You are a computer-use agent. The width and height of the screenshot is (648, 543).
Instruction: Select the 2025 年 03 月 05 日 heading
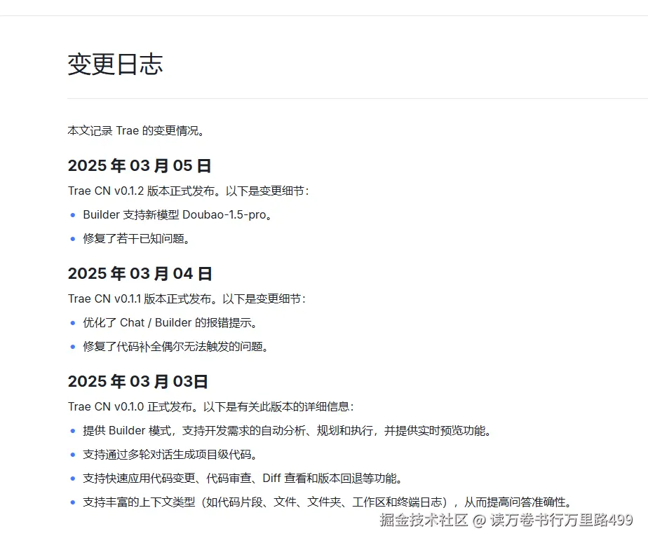click(x=139, y=165)
